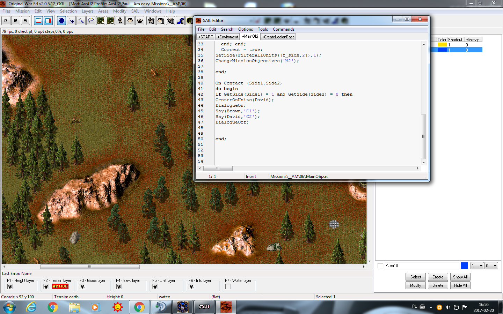The height and width of the screenshot is (314, 503).
Task: Switch to the +CreateLegionBase tab
Action: [x=278, y=37]
